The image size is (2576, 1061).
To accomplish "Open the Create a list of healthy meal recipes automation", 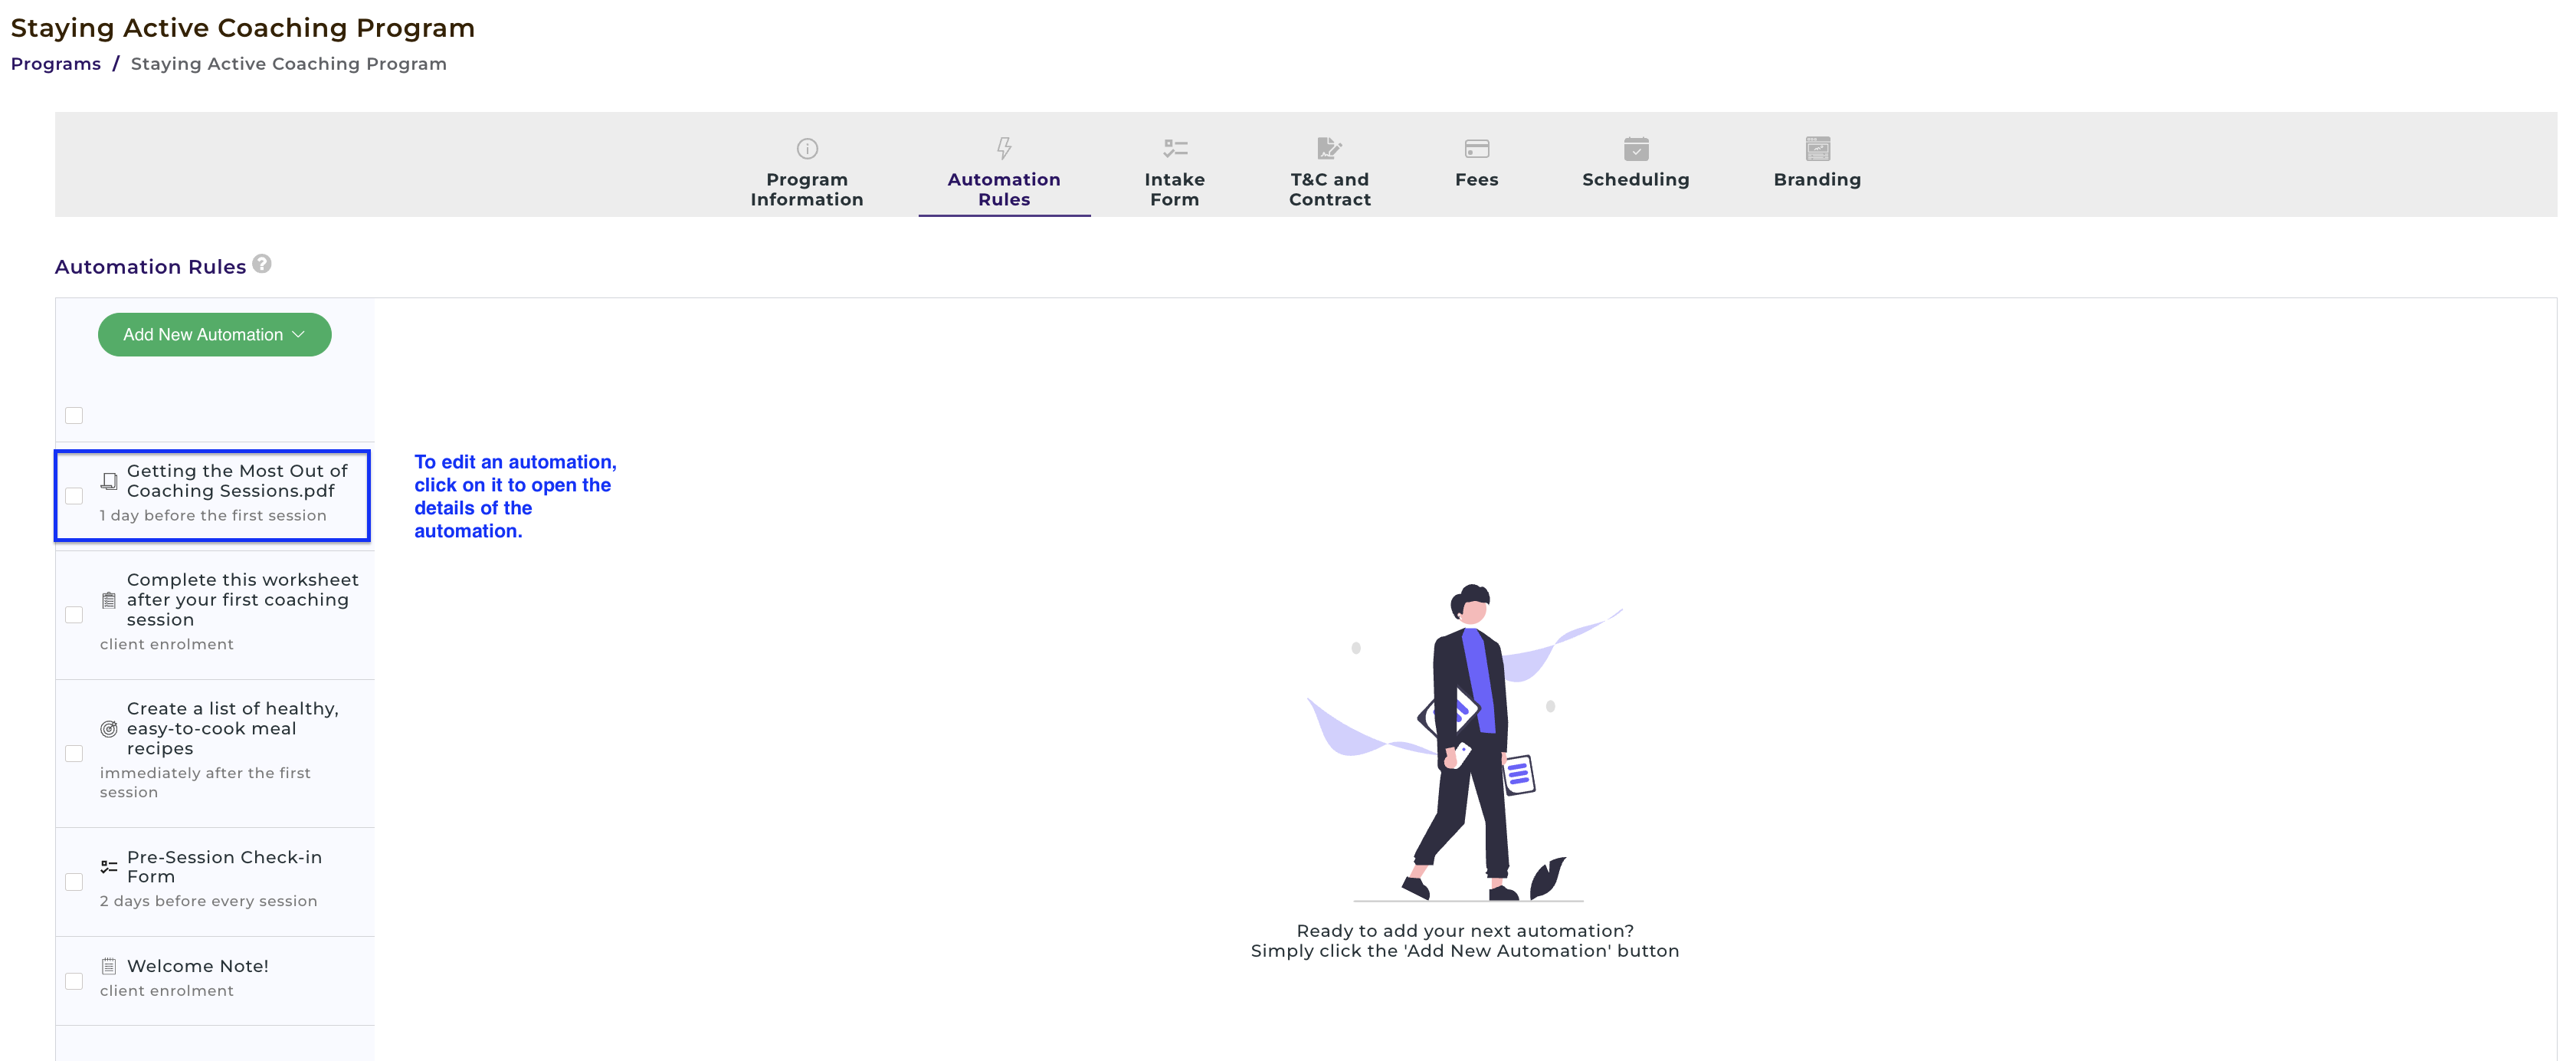I will [215, 754].
